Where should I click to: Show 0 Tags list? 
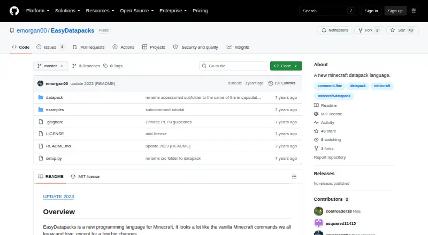coord(113,66)
